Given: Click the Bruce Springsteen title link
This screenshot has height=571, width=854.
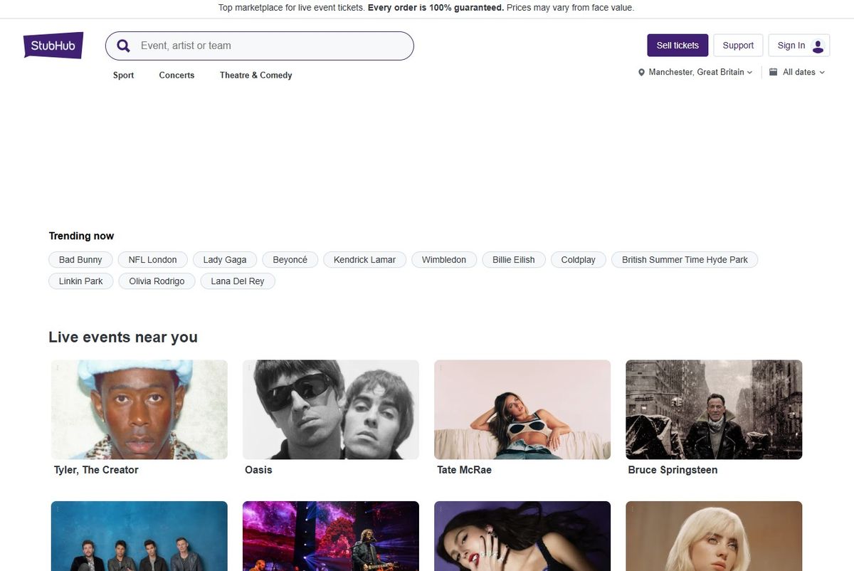Looking at the screenshot, I should 673,470.
